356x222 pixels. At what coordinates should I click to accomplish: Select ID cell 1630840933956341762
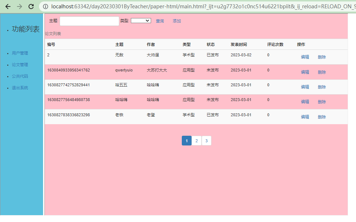click(69, 70)
